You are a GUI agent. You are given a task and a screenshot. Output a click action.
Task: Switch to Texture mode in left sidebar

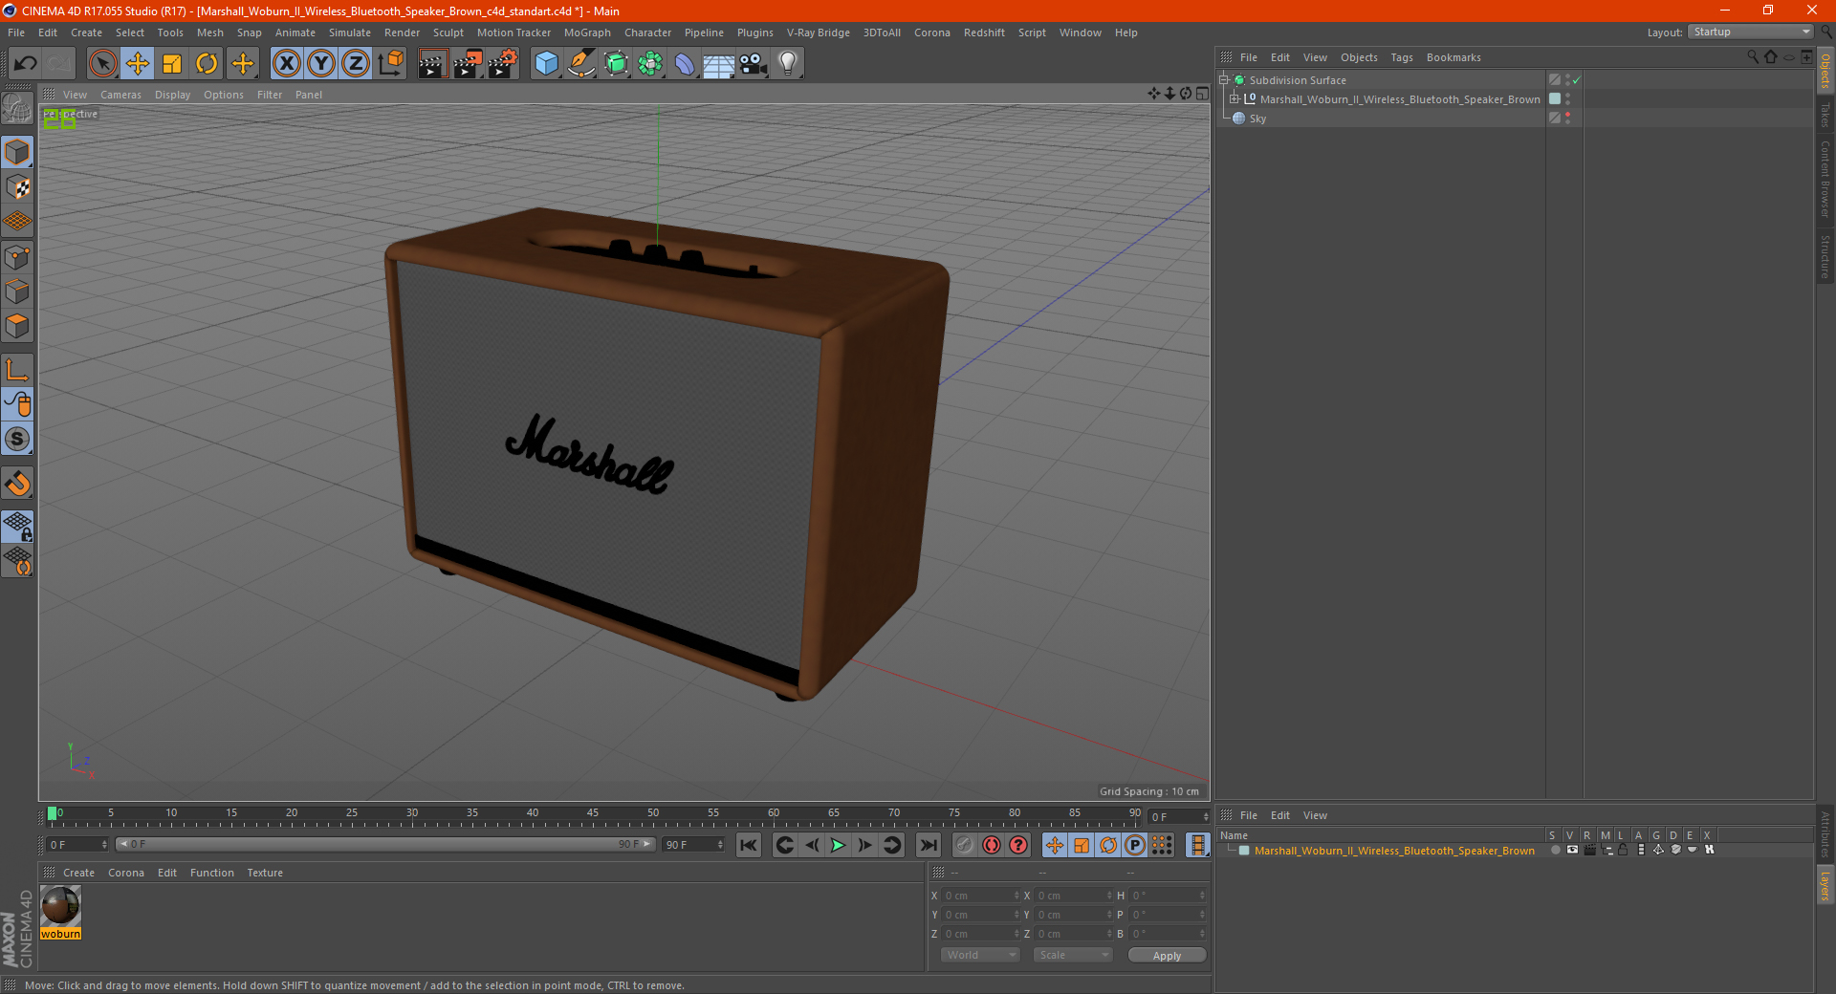[17, 187]
